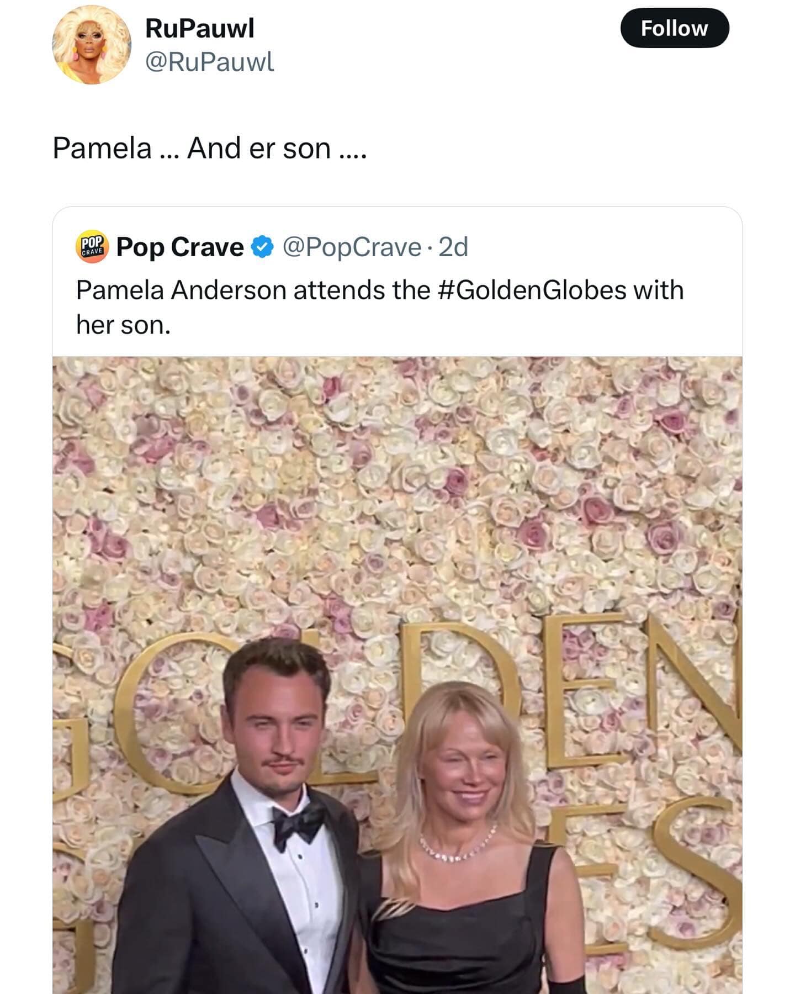
Task: Select the display name RuPauwl
Action: click(x=198, y=29)
